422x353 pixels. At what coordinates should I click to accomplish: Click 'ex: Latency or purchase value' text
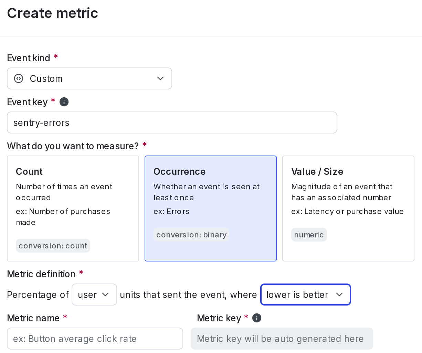[348, 211]
